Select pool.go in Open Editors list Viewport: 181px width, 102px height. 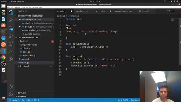point(35,27)
